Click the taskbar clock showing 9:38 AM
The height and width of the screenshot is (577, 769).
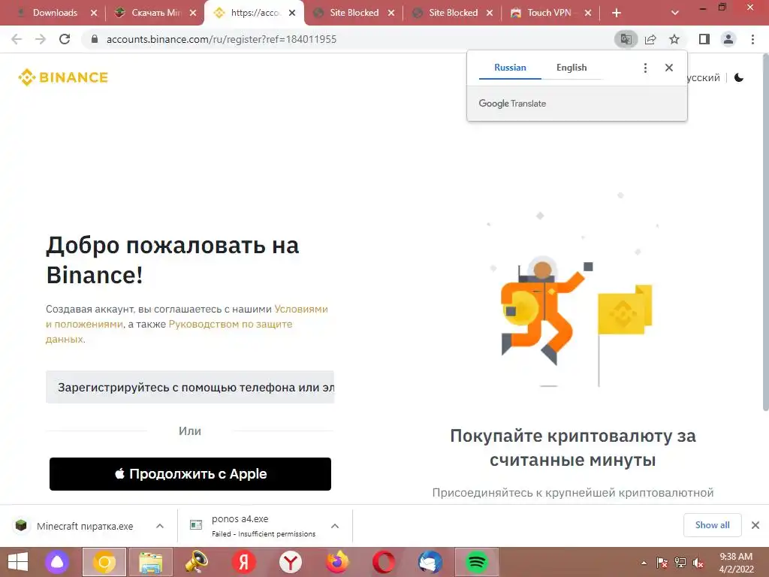point(736,562)
